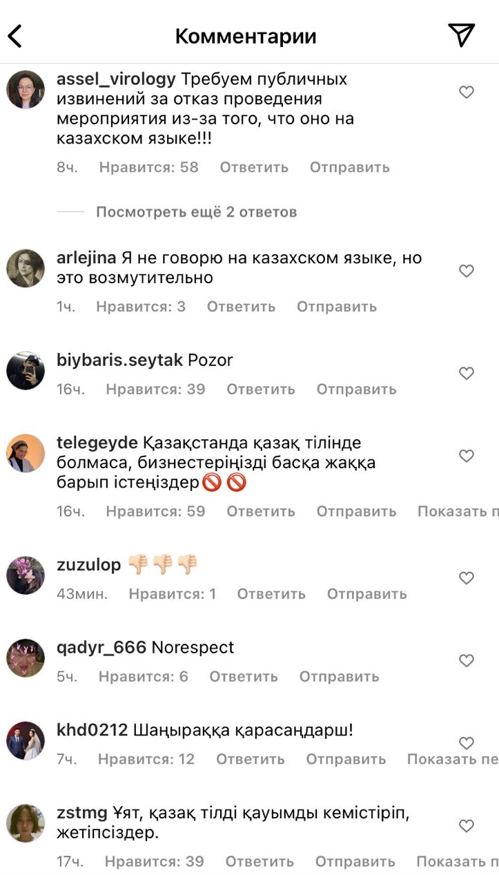Like assel_virology's comment with heart
This screenshot has height=875, width=499.
[467, 92]
